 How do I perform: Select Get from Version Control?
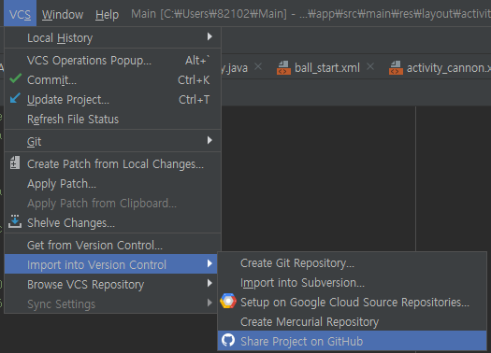click(113, 245)
